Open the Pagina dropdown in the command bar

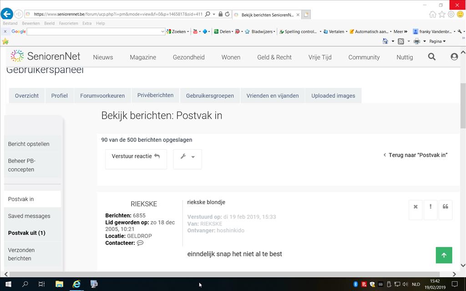(x=436, y=41)
